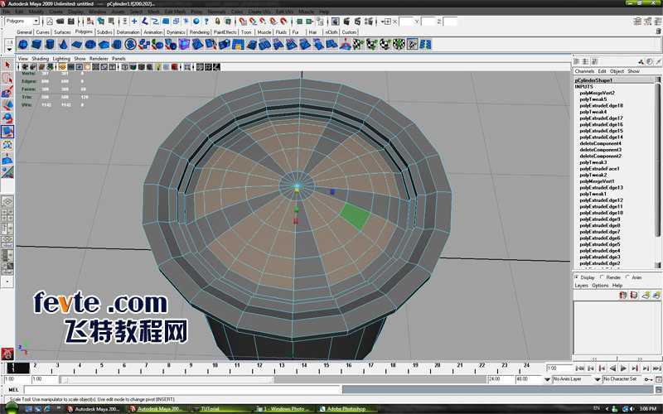
Task: Open the Object menu in Channel Box
Action: tap(617, 71)
